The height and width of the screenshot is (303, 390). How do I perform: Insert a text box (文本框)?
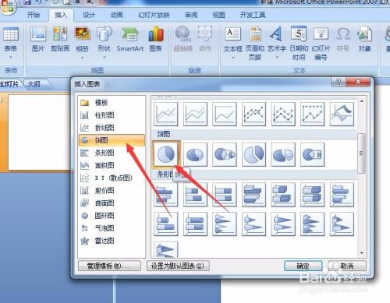[232, 39]
